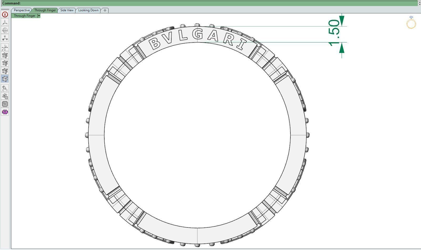Image resolution: width=421 pixels, height=250 pixels.
Task: Click the highlighted active cube icon
Action: (5, 79)
